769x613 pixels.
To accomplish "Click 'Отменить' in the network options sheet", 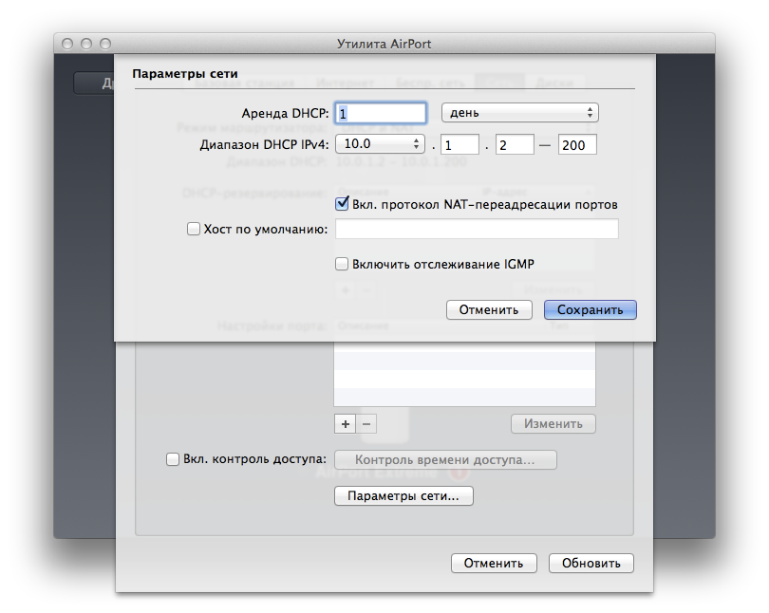I will coord(489,309).
